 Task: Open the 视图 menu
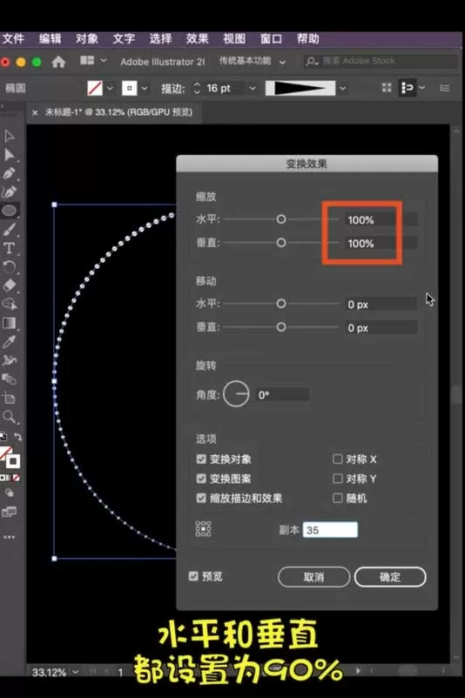(234, 38)
